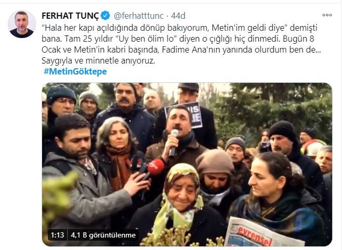
Task: Click the blue verified badge icon
Action: point(106,16)
